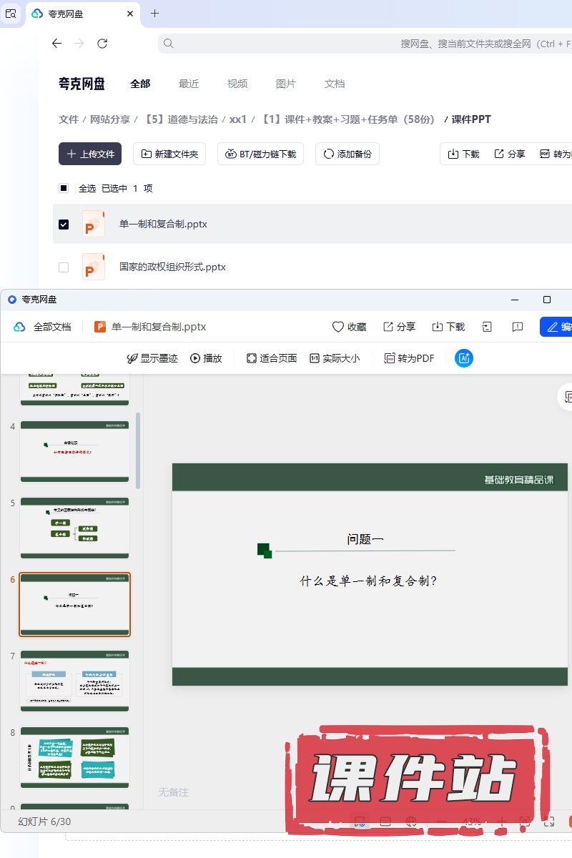Image resolution: width=572 pixels, height=858 pixels.
Task: Switch to the 文档 tab
Action: coord(335,84)
